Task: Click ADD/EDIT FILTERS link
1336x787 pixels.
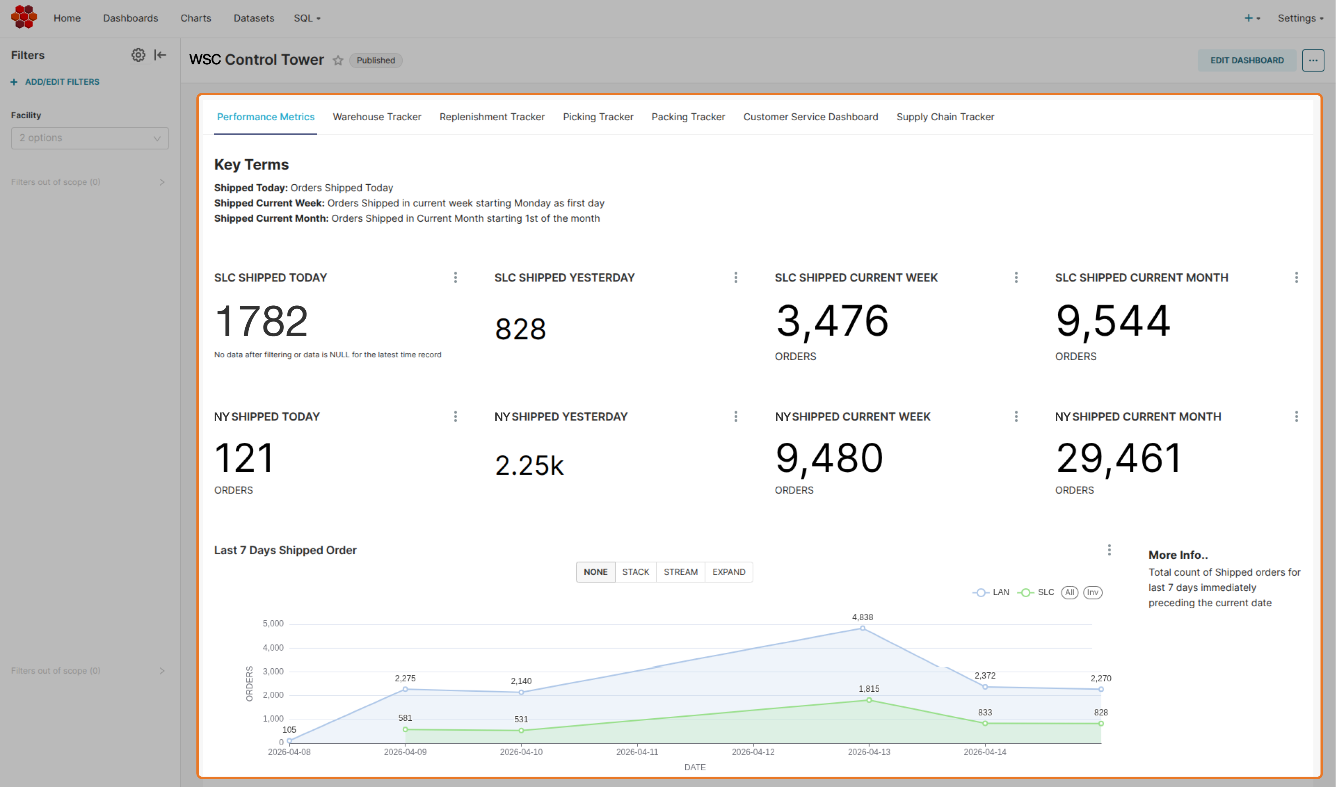Action: click(55, 82)
